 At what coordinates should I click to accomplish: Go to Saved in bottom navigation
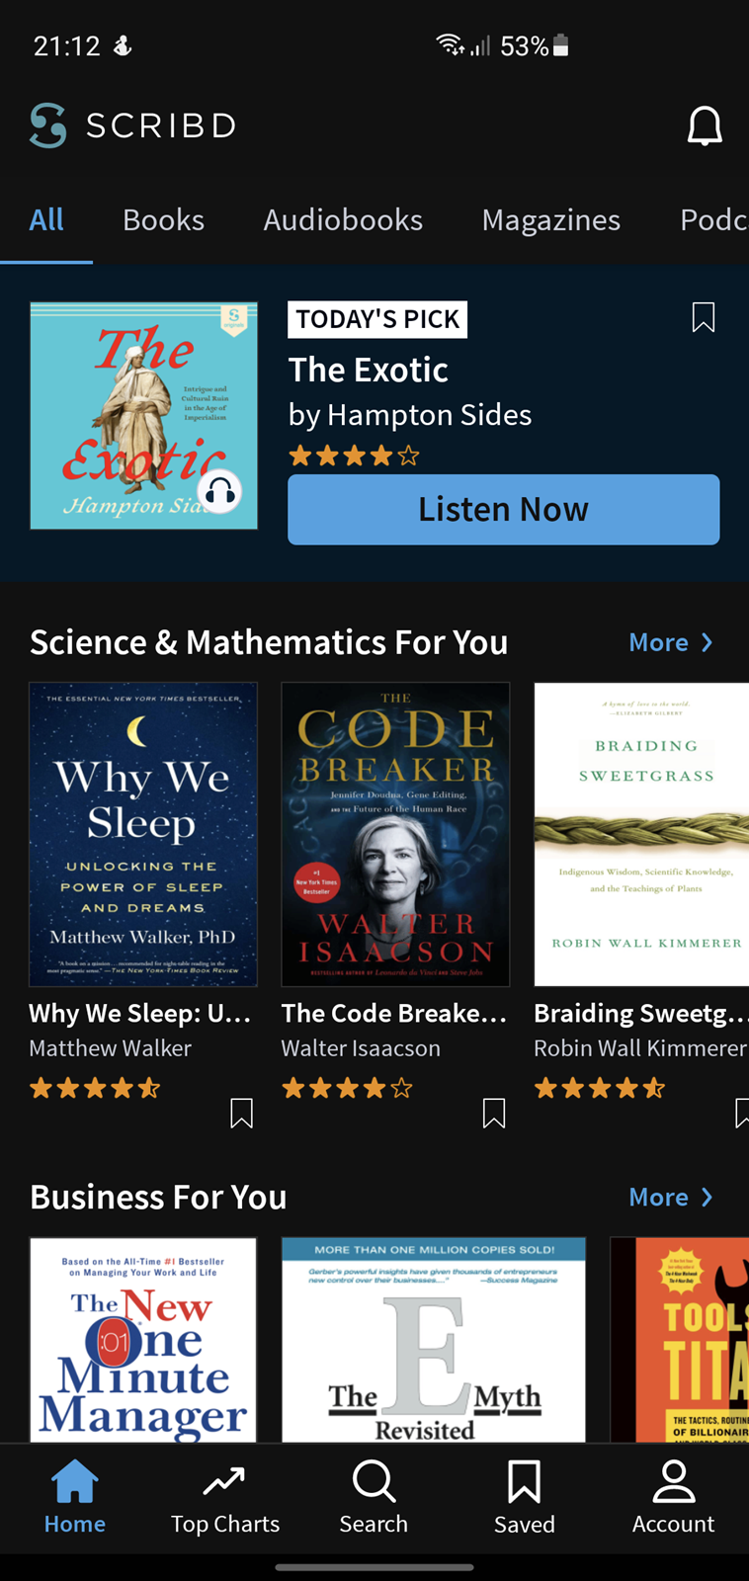point(524,1498)
